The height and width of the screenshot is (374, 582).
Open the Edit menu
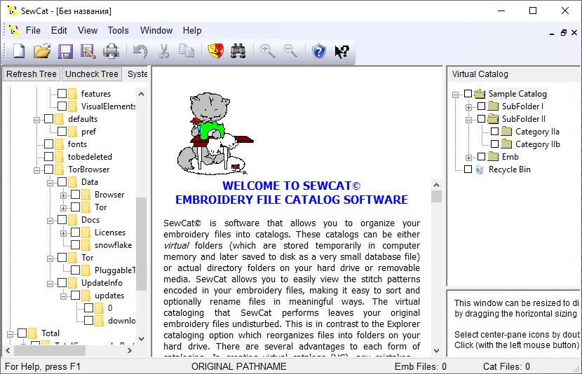tap(59, 30)
